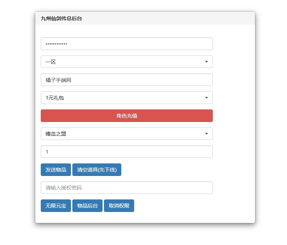
Task: Expand the 1元礼包 recharge package dropdown
Action: click(x=127, y=98)
